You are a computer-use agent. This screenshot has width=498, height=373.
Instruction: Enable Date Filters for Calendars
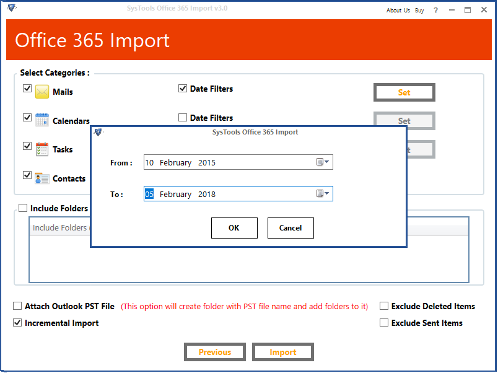pos(183,118)
